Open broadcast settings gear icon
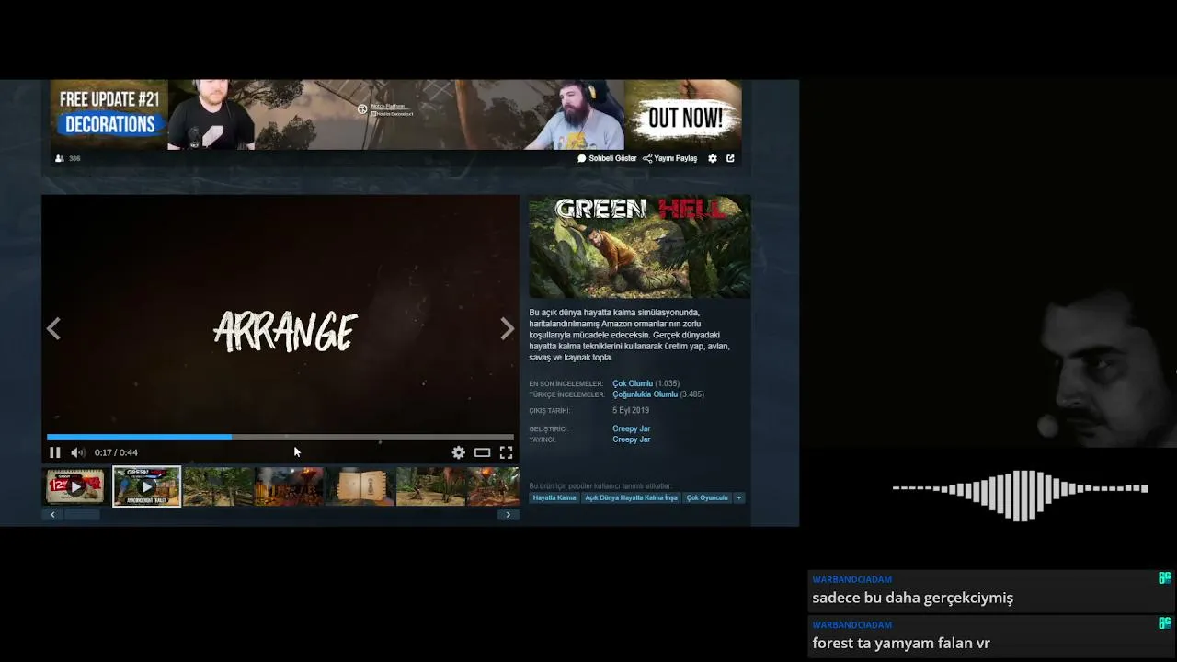 coord(713,158)
